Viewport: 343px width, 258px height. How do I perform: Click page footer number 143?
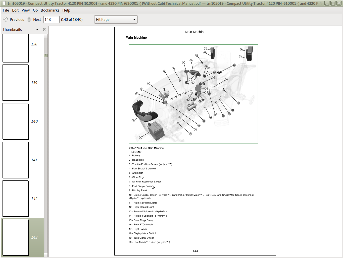pos(195,251)
